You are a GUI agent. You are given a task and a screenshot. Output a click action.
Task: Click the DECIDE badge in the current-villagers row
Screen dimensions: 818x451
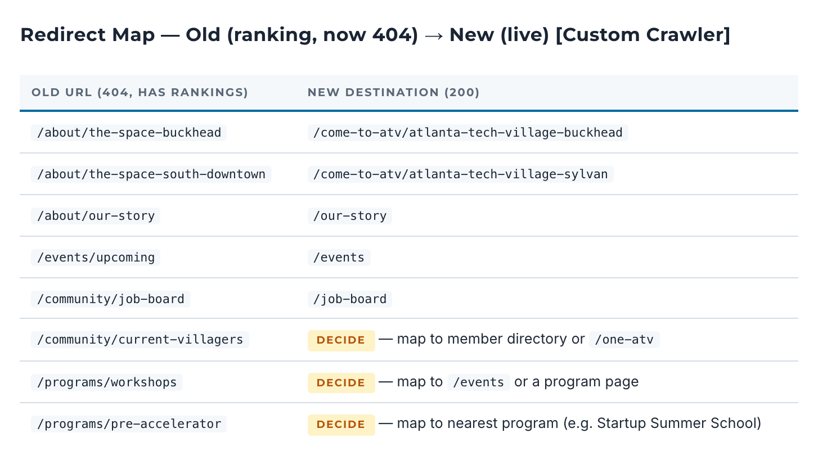click(x=341, y=340)
